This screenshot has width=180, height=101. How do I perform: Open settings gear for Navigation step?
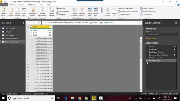pyautogui.click(x=175, y=49)
